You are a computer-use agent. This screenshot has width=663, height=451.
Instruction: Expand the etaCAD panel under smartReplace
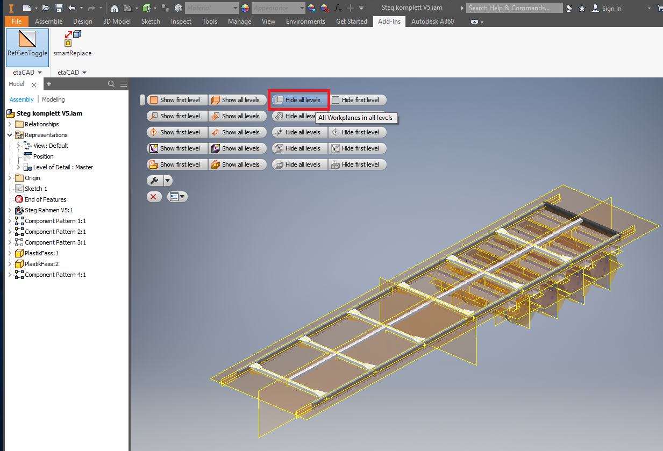[x=72, y=72]
